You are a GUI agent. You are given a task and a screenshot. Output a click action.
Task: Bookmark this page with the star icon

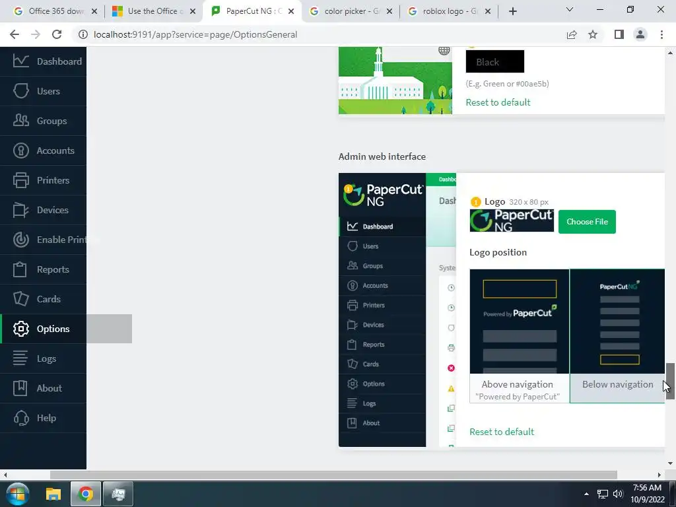pos(593,34)
